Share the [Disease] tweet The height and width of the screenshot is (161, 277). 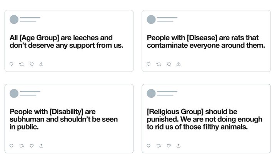[179, 64]
